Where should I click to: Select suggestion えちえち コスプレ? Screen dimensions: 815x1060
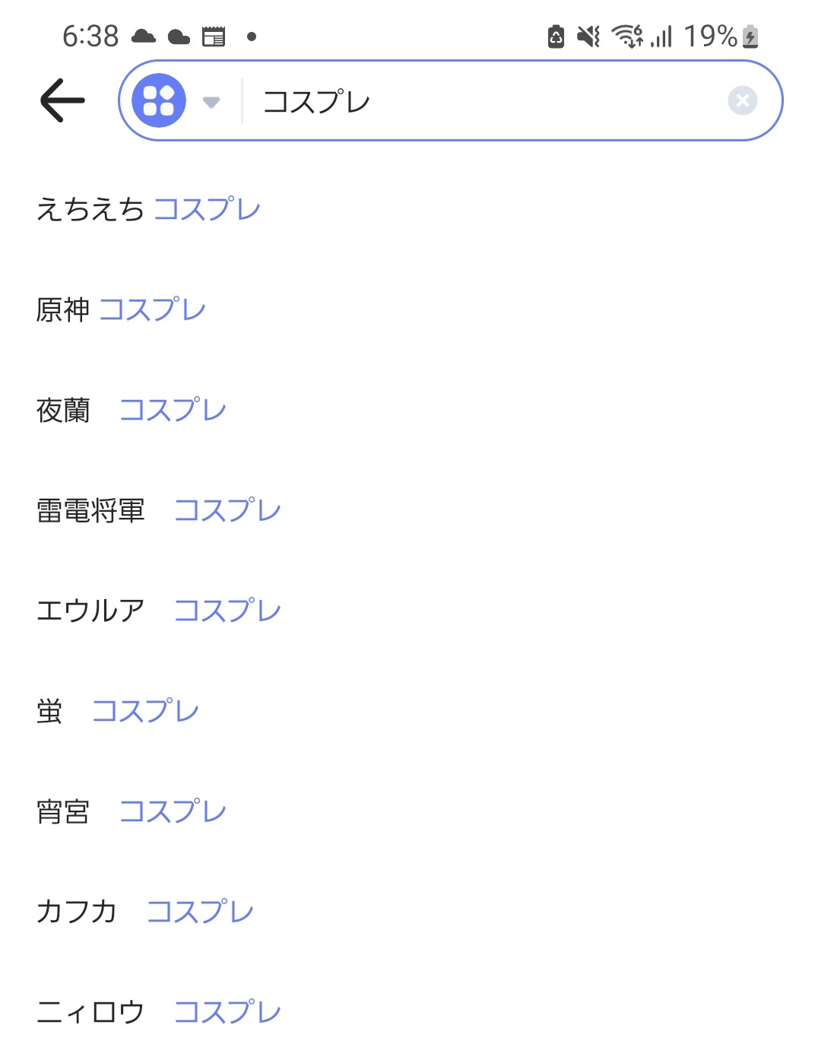pos(148,209)
